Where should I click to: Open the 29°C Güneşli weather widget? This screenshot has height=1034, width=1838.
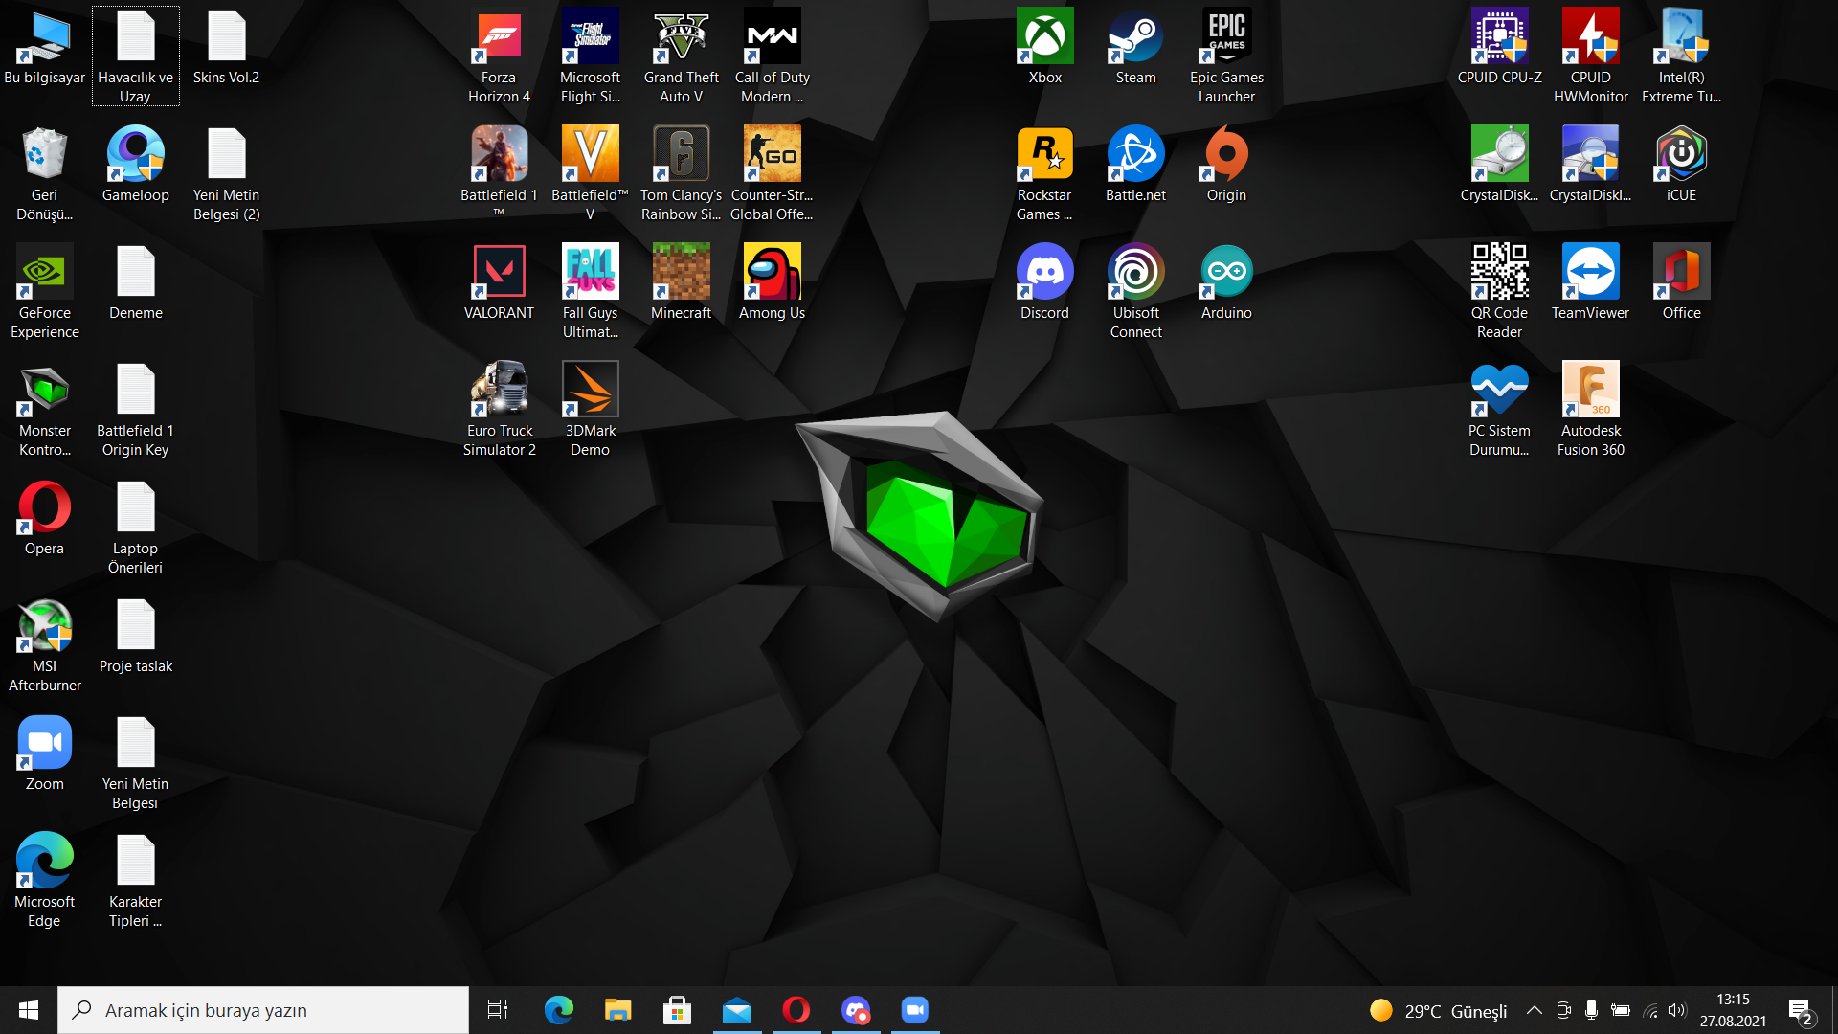click(x=1438, y=1009)
